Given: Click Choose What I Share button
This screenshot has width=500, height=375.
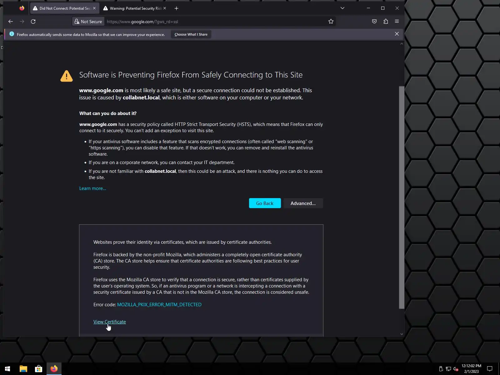Looking at the screenshot, I should [191, 34].
